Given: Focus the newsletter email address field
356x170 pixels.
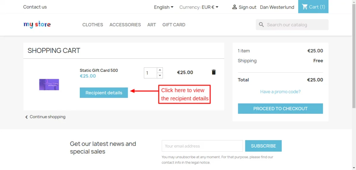Looking at the screenshot, I should (x=202, y=146).
